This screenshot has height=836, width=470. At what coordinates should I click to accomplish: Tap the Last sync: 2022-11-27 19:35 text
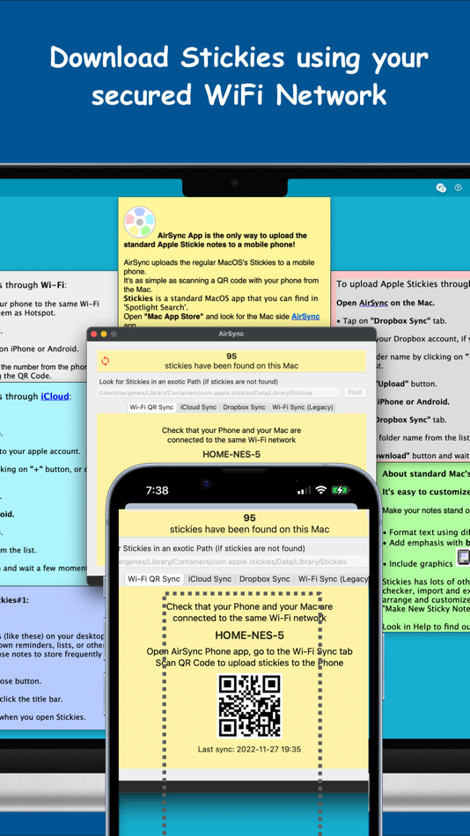[x=249, y=749]
